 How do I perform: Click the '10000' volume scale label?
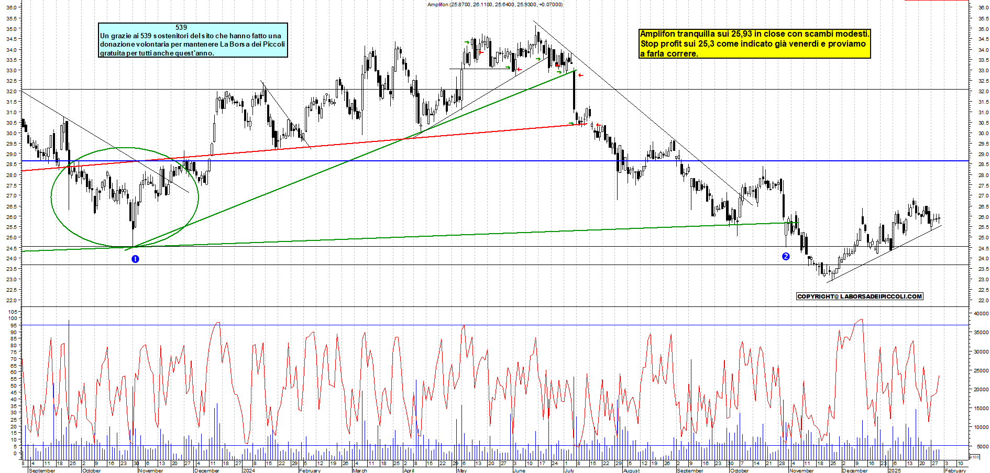[981, 427]
